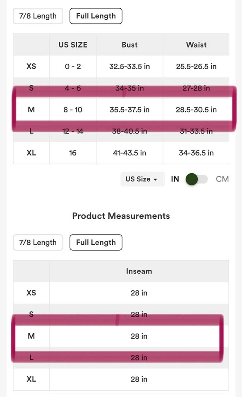Click the US SIZE column header
The image size is (242, 397).
[x=73, y=45]
